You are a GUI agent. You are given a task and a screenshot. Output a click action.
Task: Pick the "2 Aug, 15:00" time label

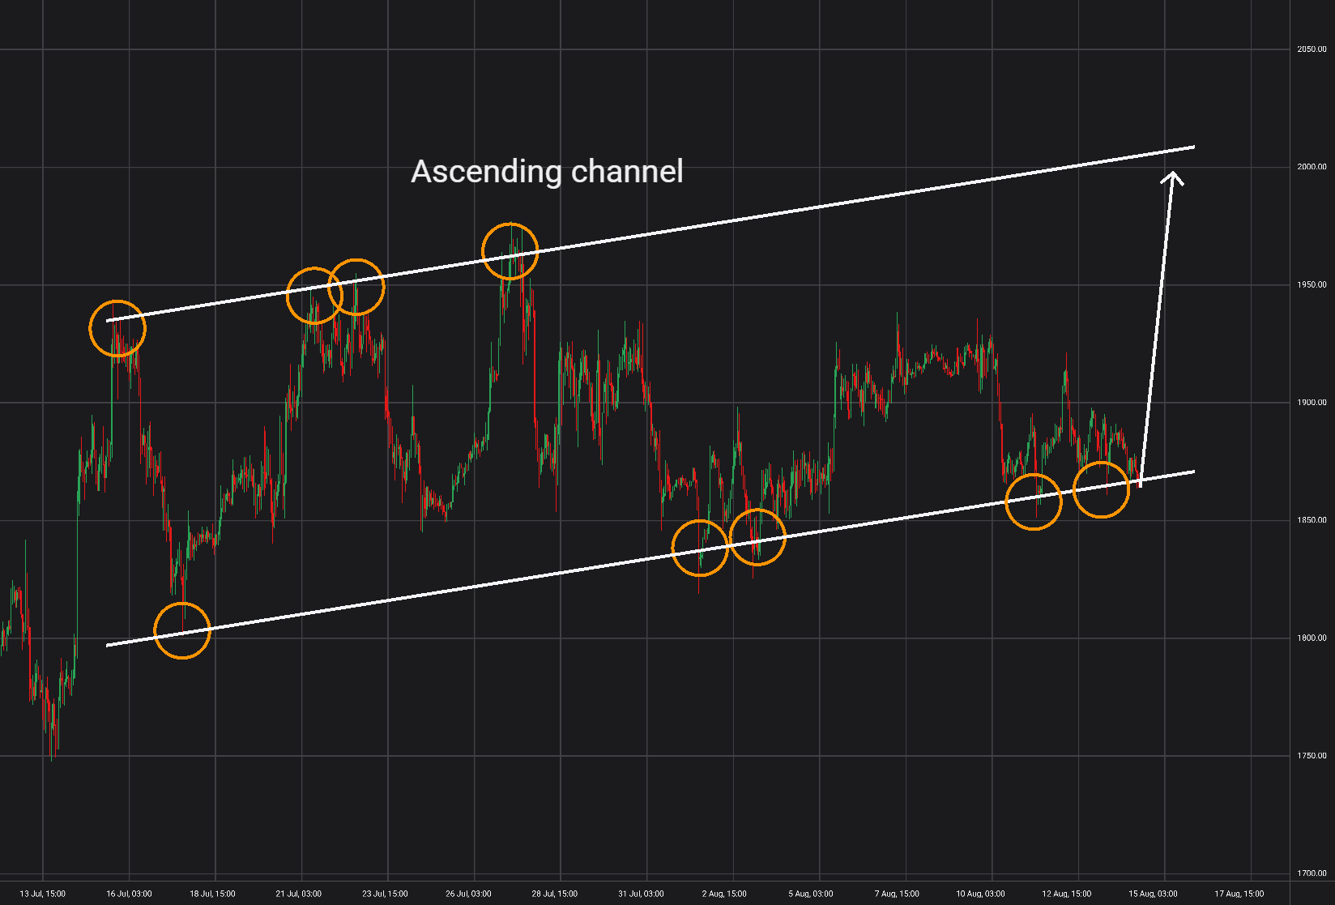724,894
